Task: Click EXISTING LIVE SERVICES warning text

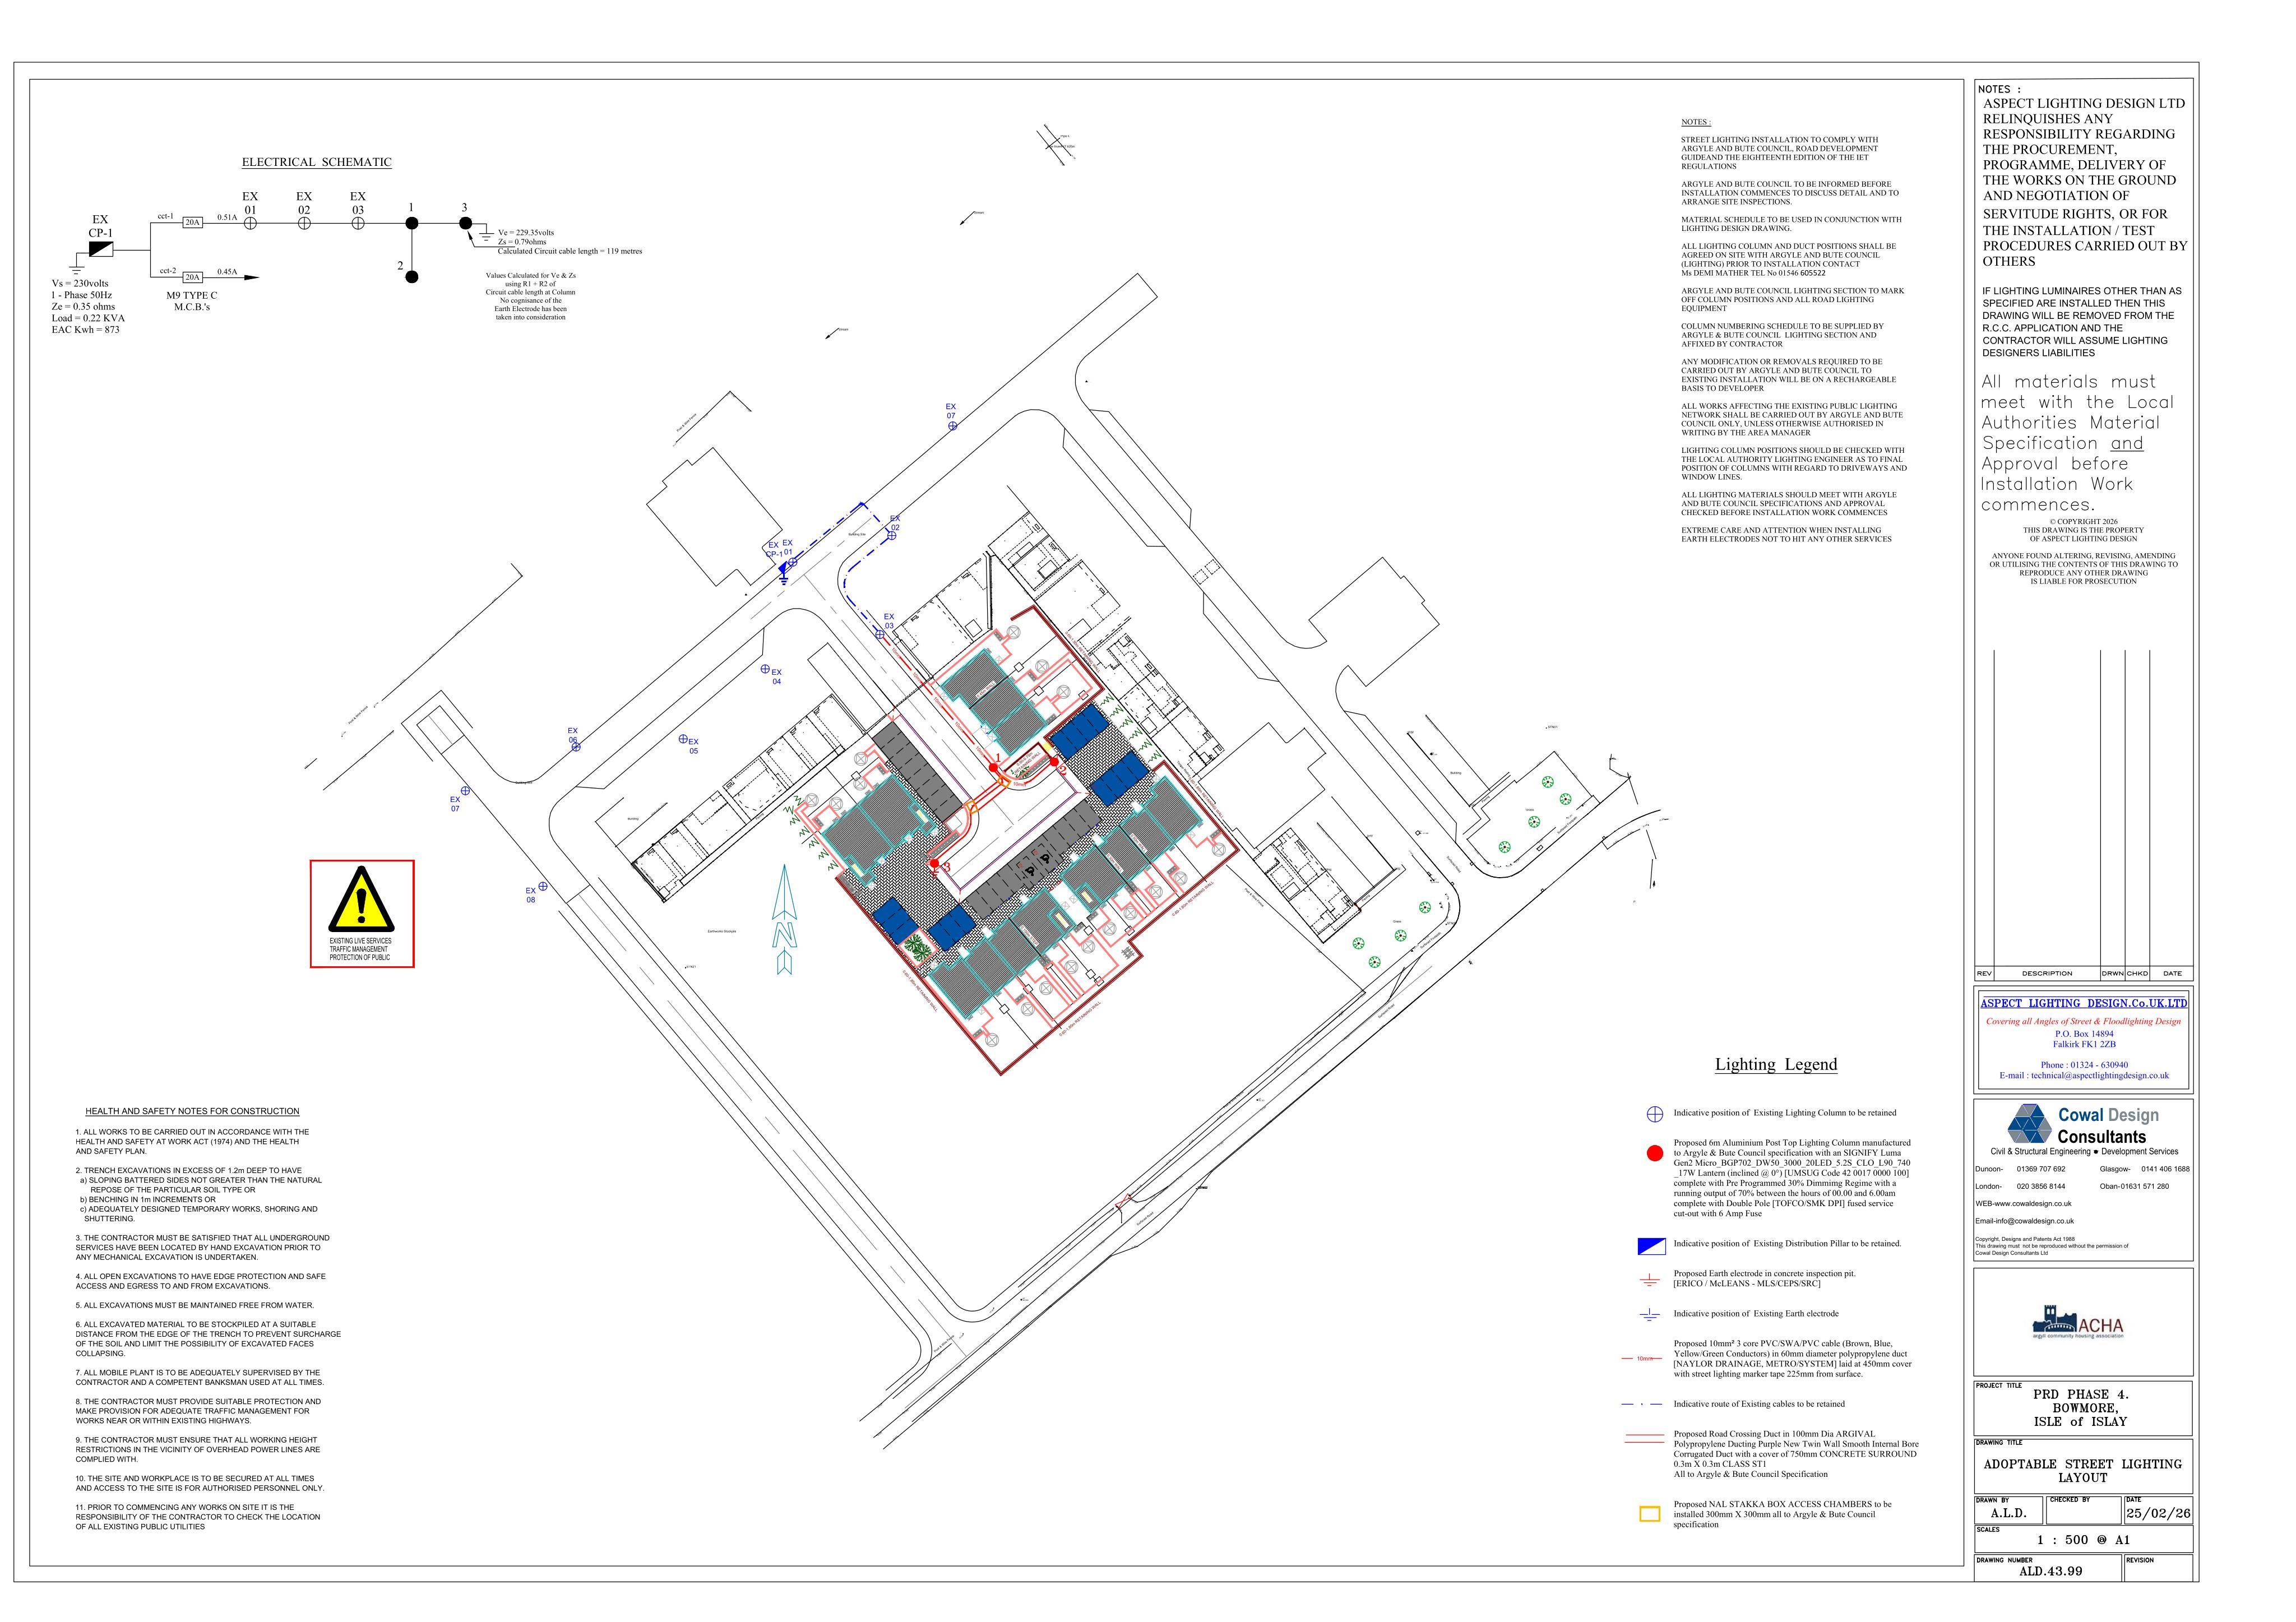Action: pyautogui.click(x=360, y=941)
